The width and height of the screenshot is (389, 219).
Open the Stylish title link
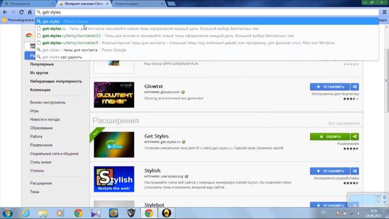153,170
